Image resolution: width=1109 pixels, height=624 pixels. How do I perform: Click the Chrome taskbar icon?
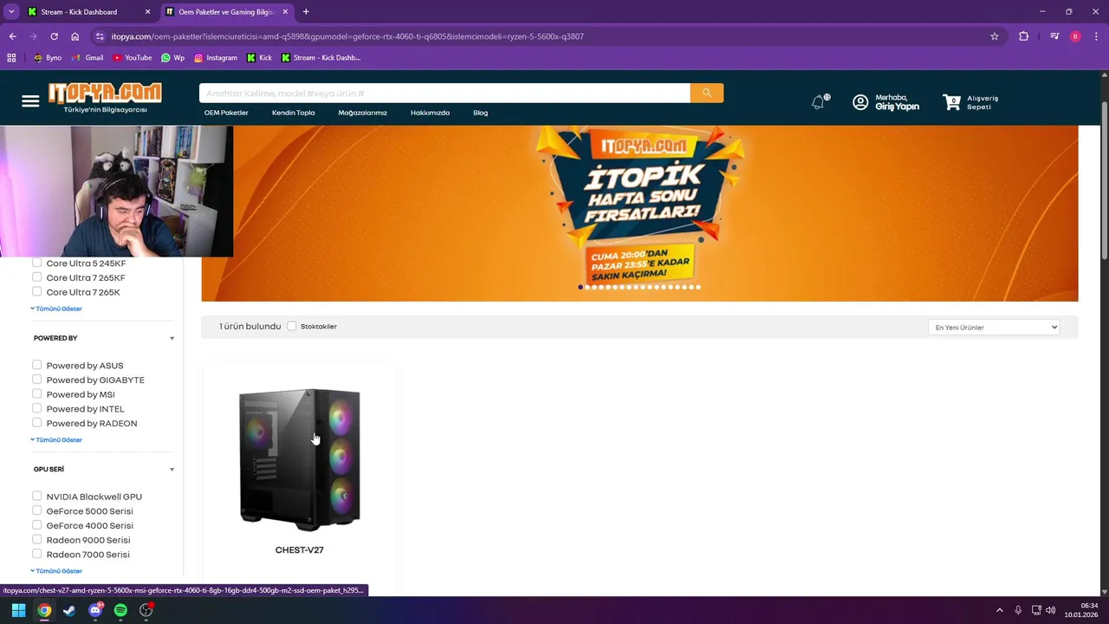(44, 610)
